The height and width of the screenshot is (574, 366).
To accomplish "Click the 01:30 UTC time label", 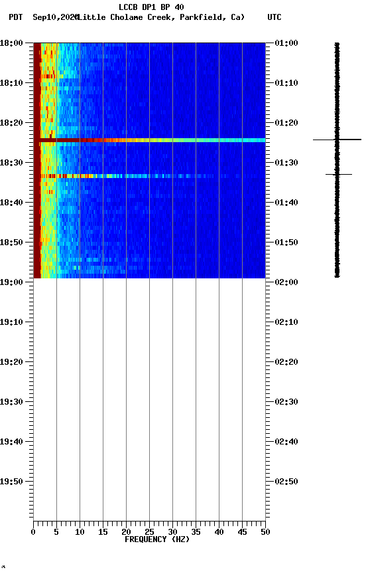I will point(286,163).
